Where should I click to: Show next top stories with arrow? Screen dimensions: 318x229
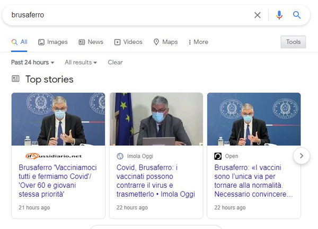click(301, 155)
